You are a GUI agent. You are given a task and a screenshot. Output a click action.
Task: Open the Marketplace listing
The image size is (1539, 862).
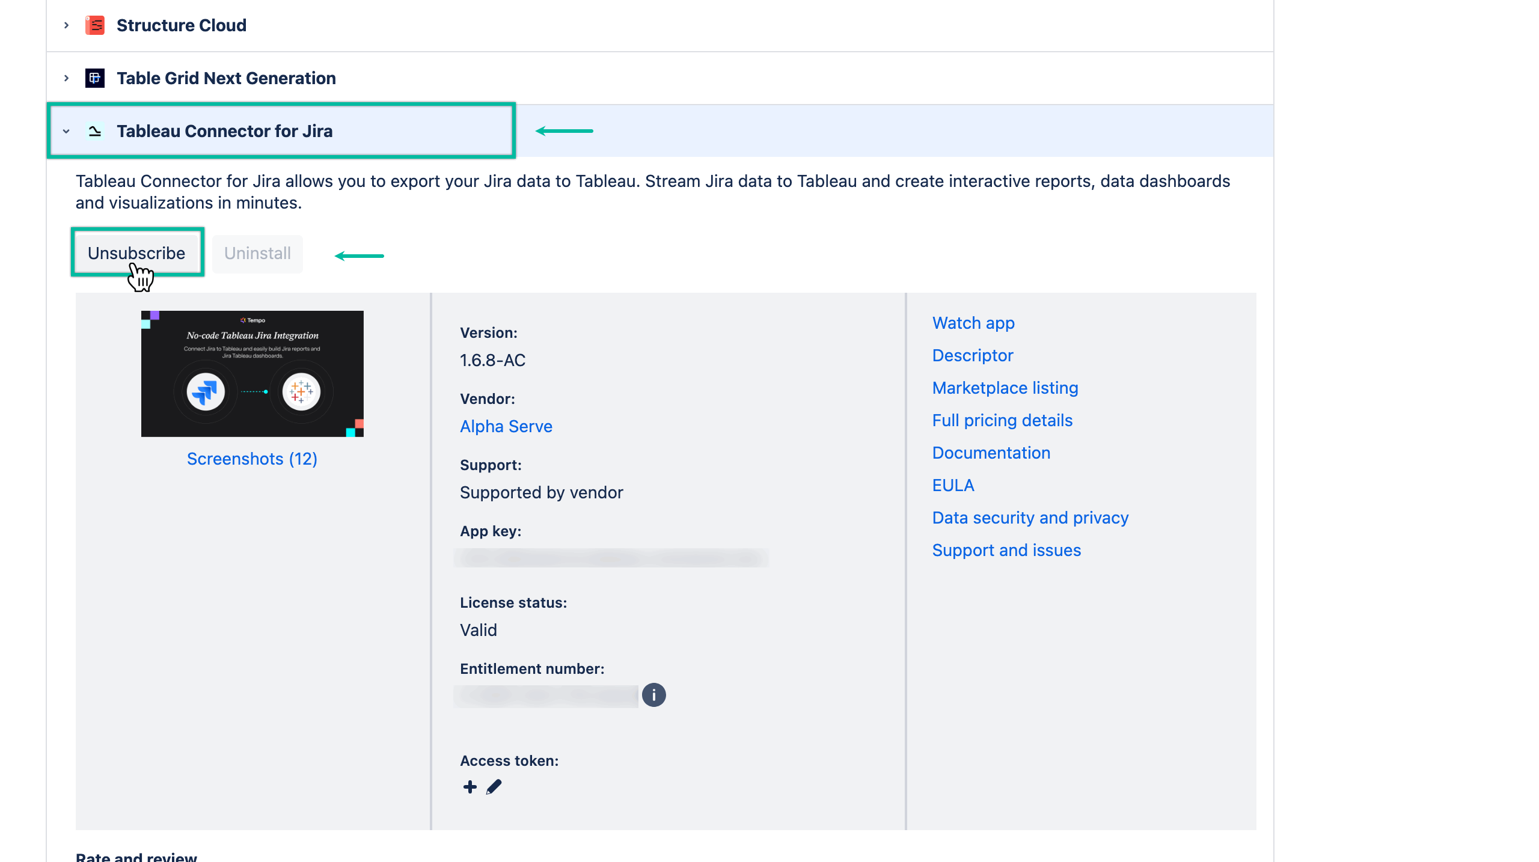coord(1005,388)
